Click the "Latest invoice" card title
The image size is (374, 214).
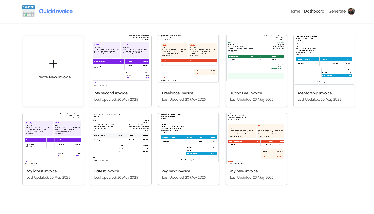coord(107,171)
